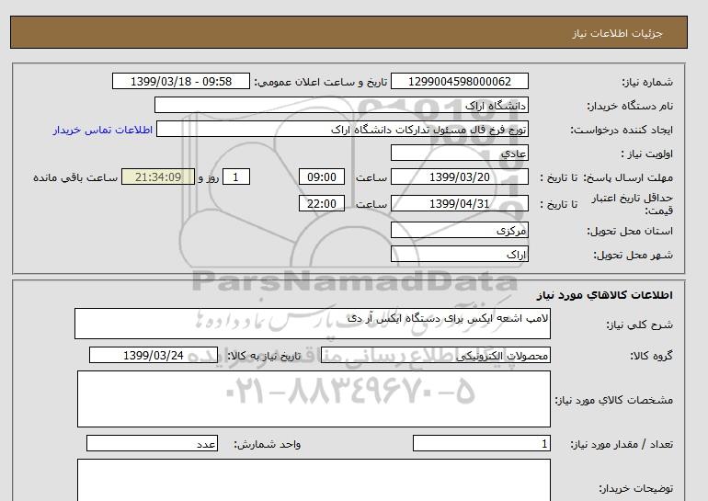Click label مشخصات کالای مورد نیاز
Image resolution: width=708 pixels, height=501 pixels.
click(613, 401)
